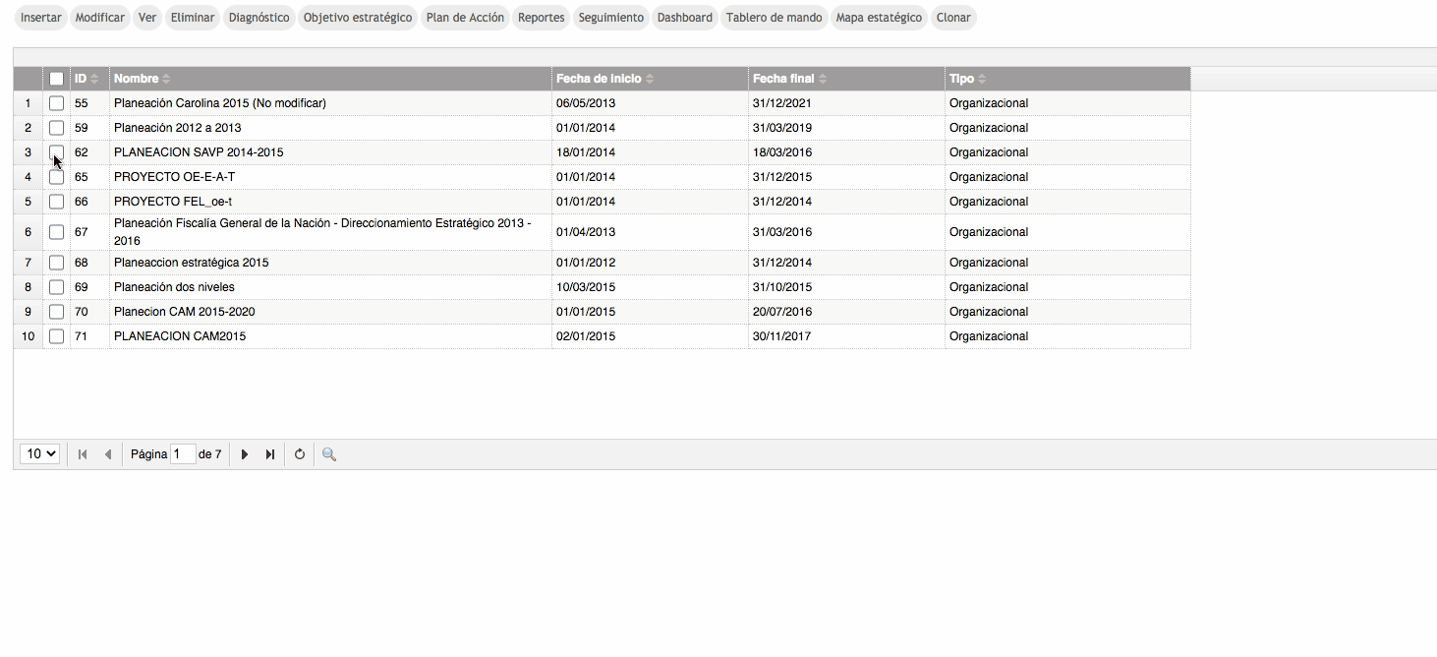Open rows-per-page dropdown showing 10
The height and width of the screenshot is (657, 1437).
tap(40, 454)
